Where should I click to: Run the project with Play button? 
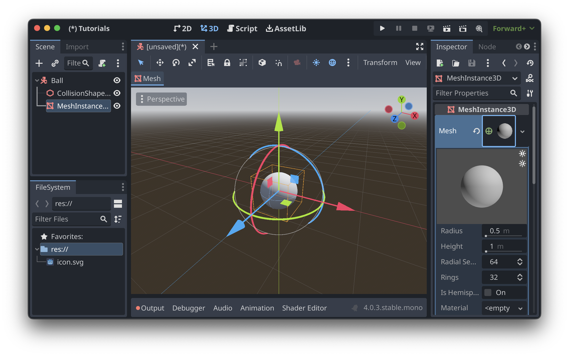click(382, 28)
